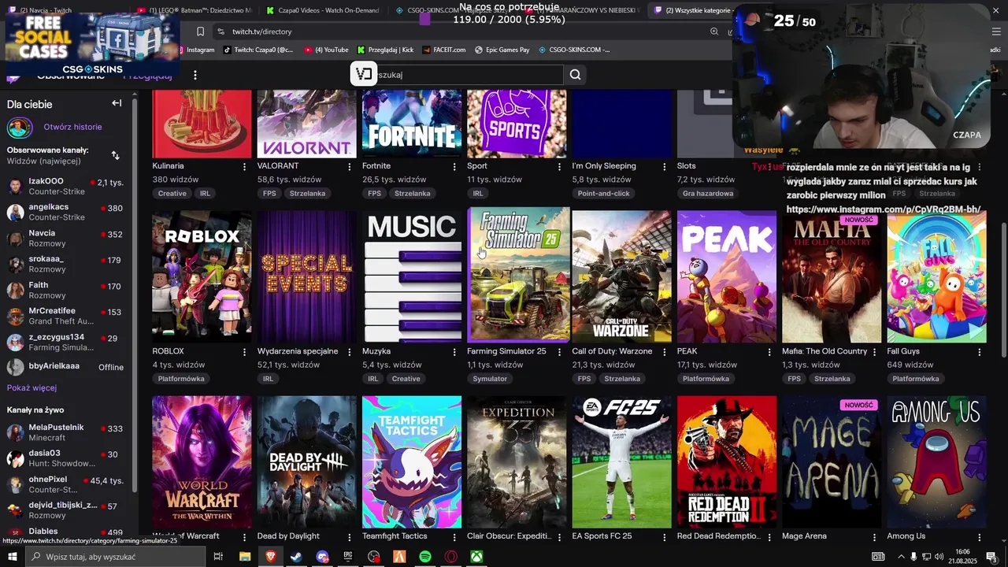Viewport: 1008px width, 567px height.
Task: Open Xbox app from taskbar
Action: point(477,557)
